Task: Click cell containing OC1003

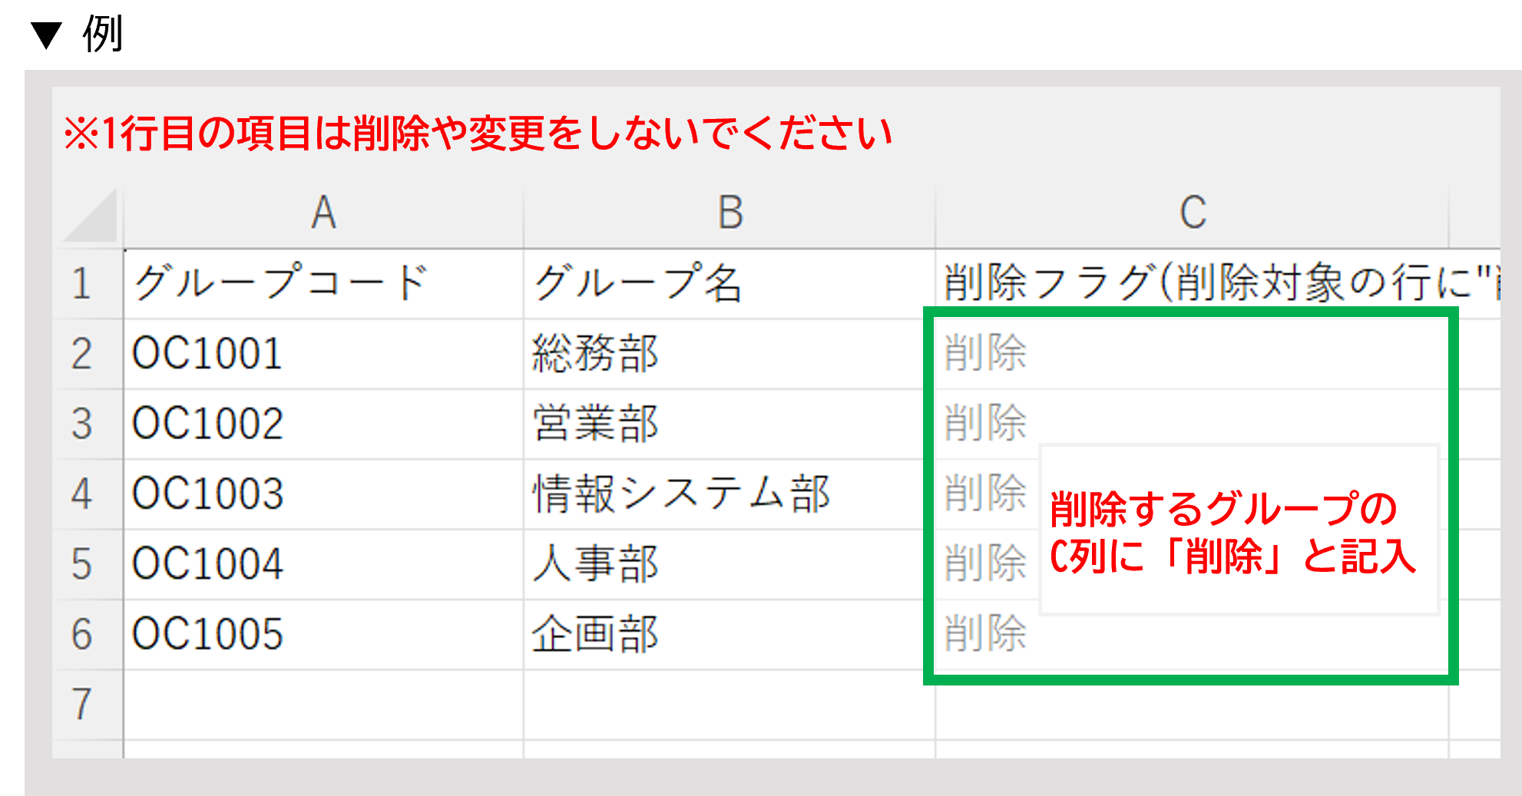Action: [x=323, y=494]
